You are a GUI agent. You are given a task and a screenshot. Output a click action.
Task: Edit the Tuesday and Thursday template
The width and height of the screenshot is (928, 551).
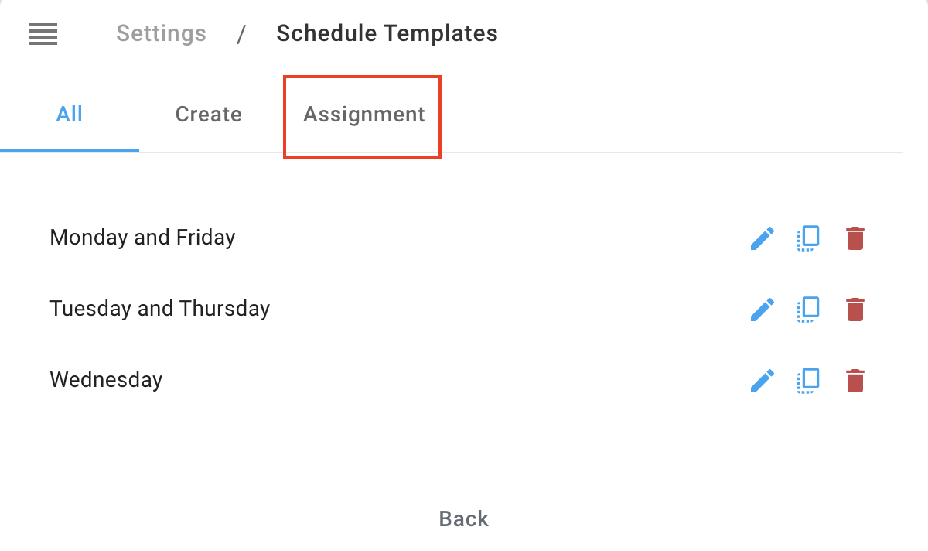[x=763, y=310]
